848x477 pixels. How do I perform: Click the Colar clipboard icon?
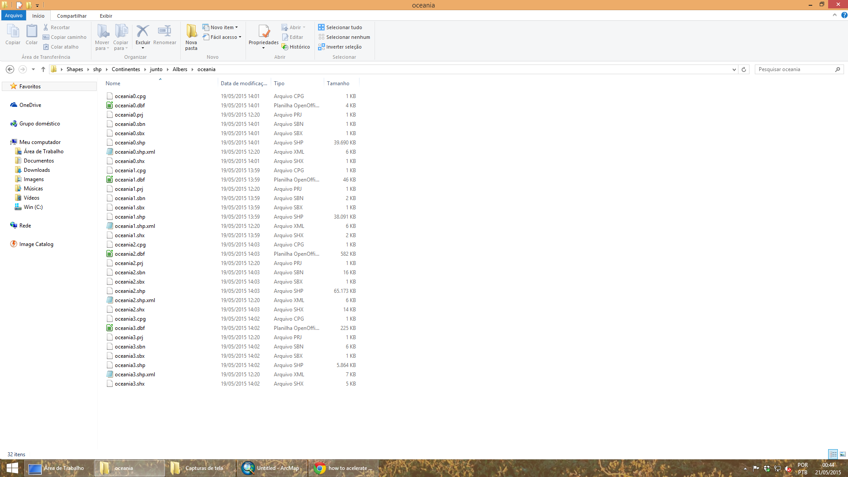point(31,34)
